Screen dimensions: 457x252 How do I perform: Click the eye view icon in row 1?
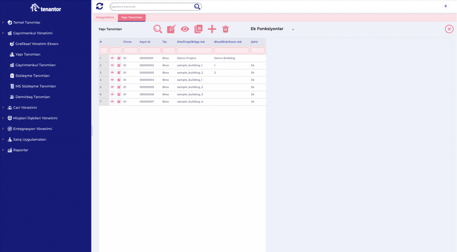(112, 58)
